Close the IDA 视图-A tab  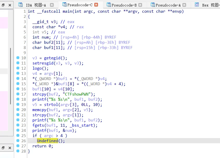52,5
